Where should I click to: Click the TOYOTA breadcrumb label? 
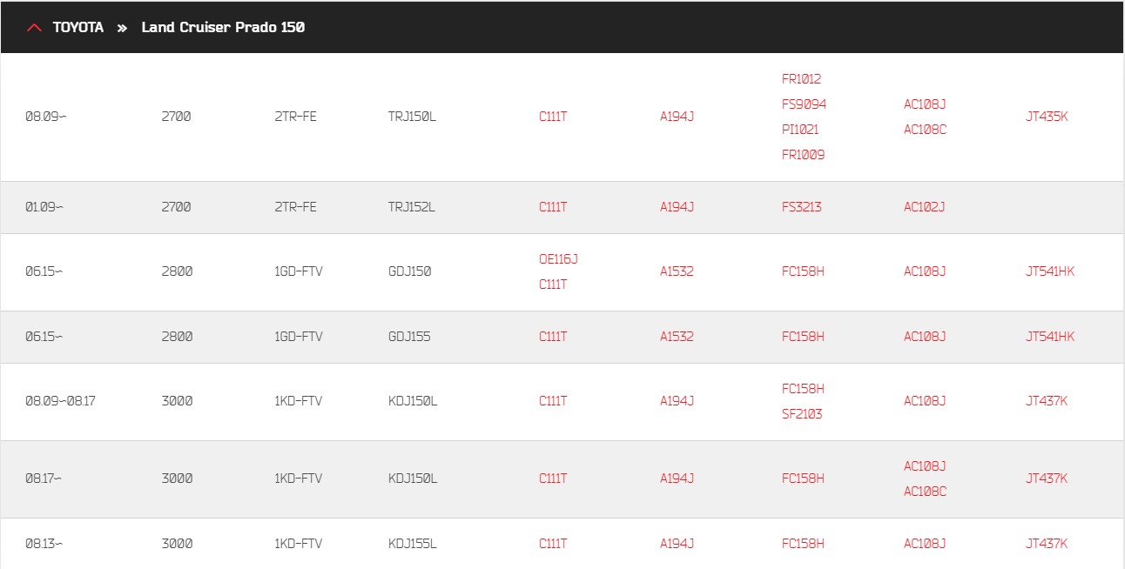point(78,28)
